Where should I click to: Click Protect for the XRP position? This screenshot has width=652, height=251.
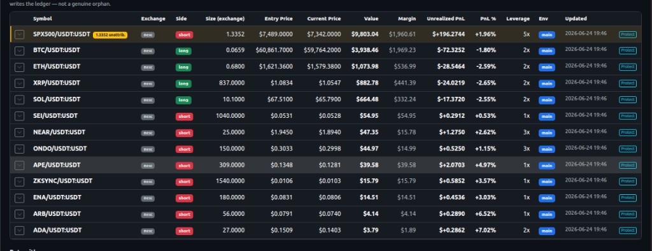point(627,83)
